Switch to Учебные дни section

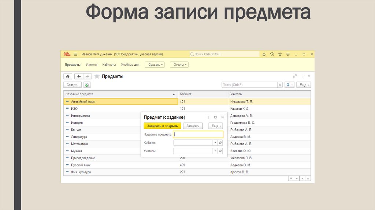130,65
